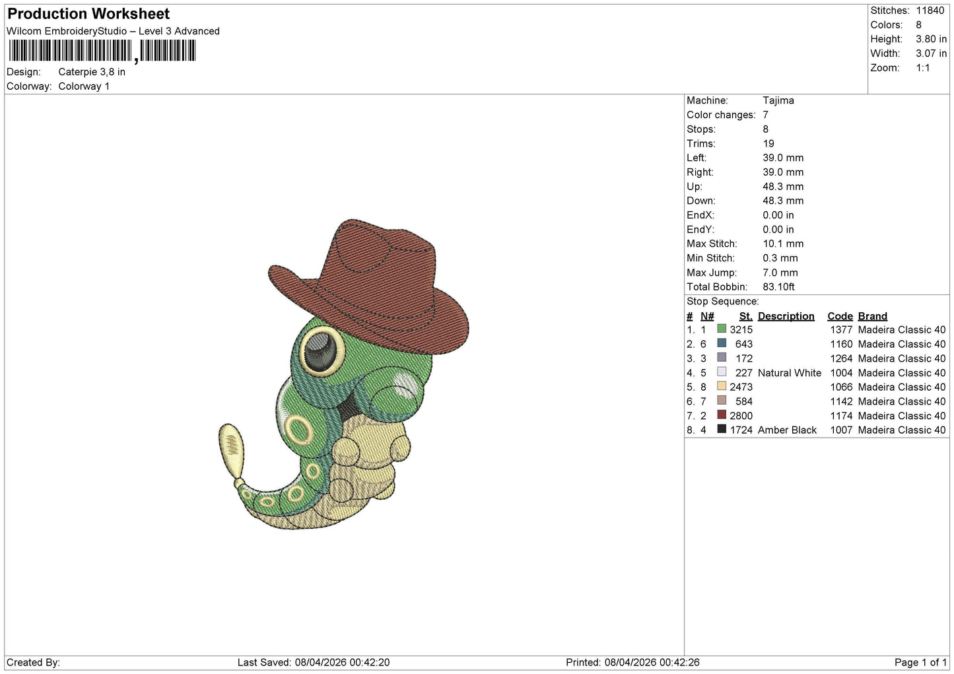Click stitch count 3215 in row 1
The width and height of the screenshot is (954, 674).
click(x=741, y=329)
